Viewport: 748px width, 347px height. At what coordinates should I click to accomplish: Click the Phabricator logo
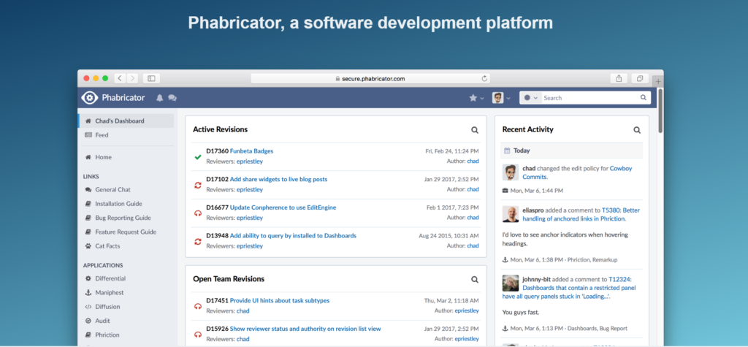90,97
